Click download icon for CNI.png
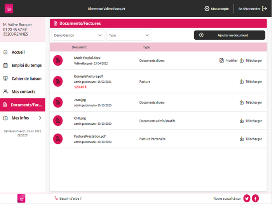The height and width of the screenshot is (204, 272). [x=242, y=121]
